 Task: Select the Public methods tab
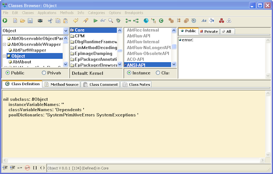(188, 31)
